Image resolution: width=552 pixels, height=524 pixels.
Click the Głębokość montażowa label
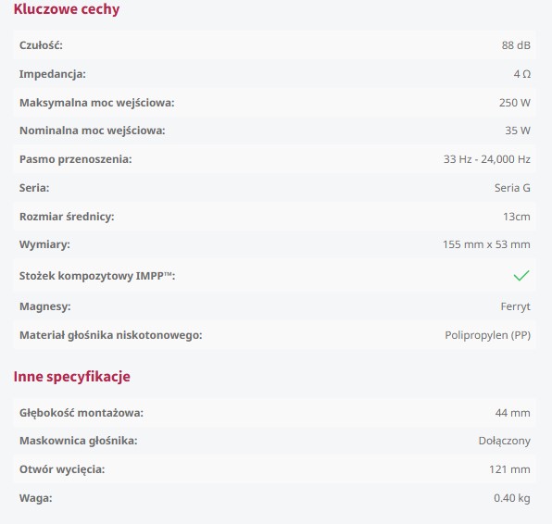coord(82,413)
